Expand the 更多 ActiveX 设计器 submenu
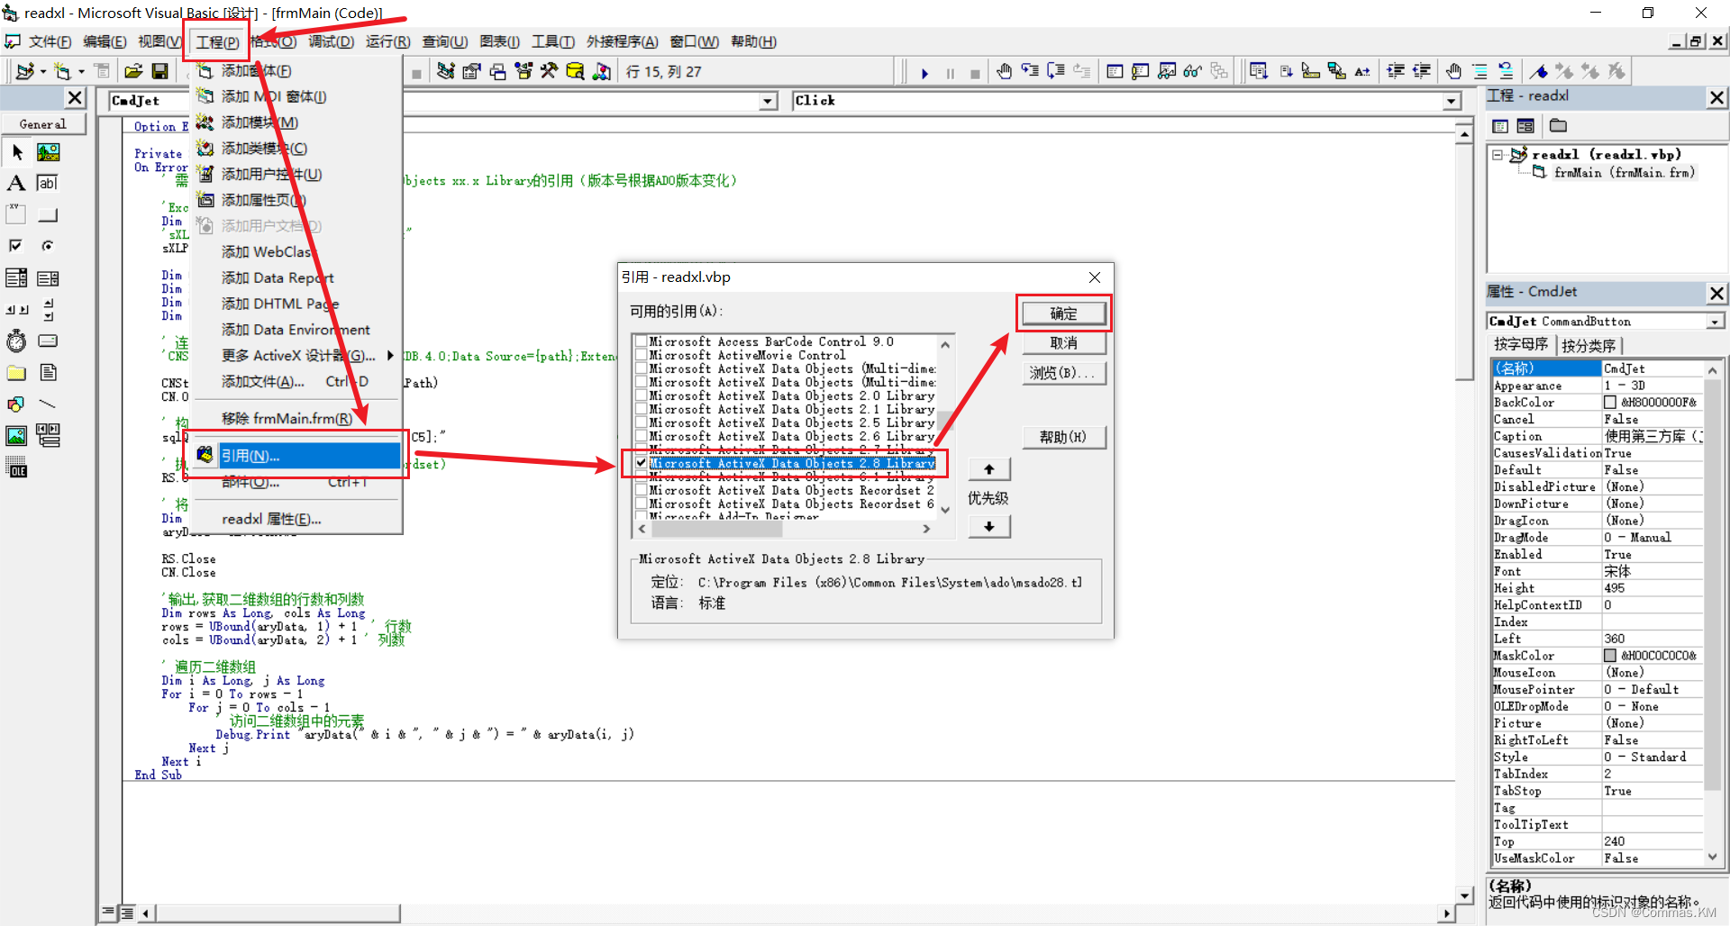The image size is (1730, 926). pos(297,356)
